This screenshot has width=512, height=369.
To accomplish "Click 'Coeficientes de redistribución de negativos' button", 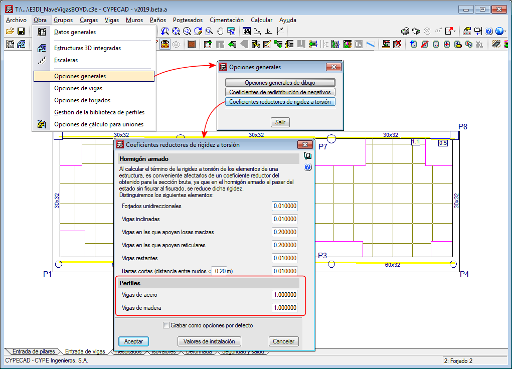I will point(280,92).
